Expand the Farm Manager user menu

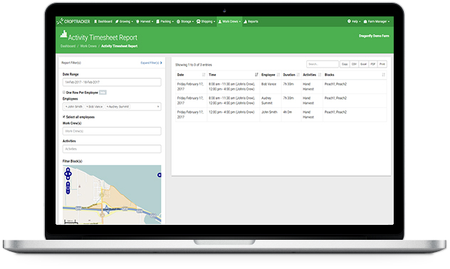(x=376, y=21)
